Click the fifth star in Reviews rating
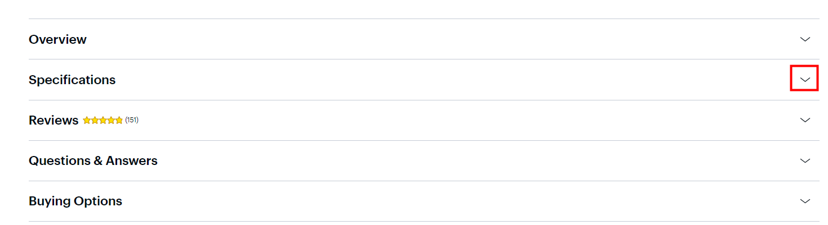 point(118,120)
